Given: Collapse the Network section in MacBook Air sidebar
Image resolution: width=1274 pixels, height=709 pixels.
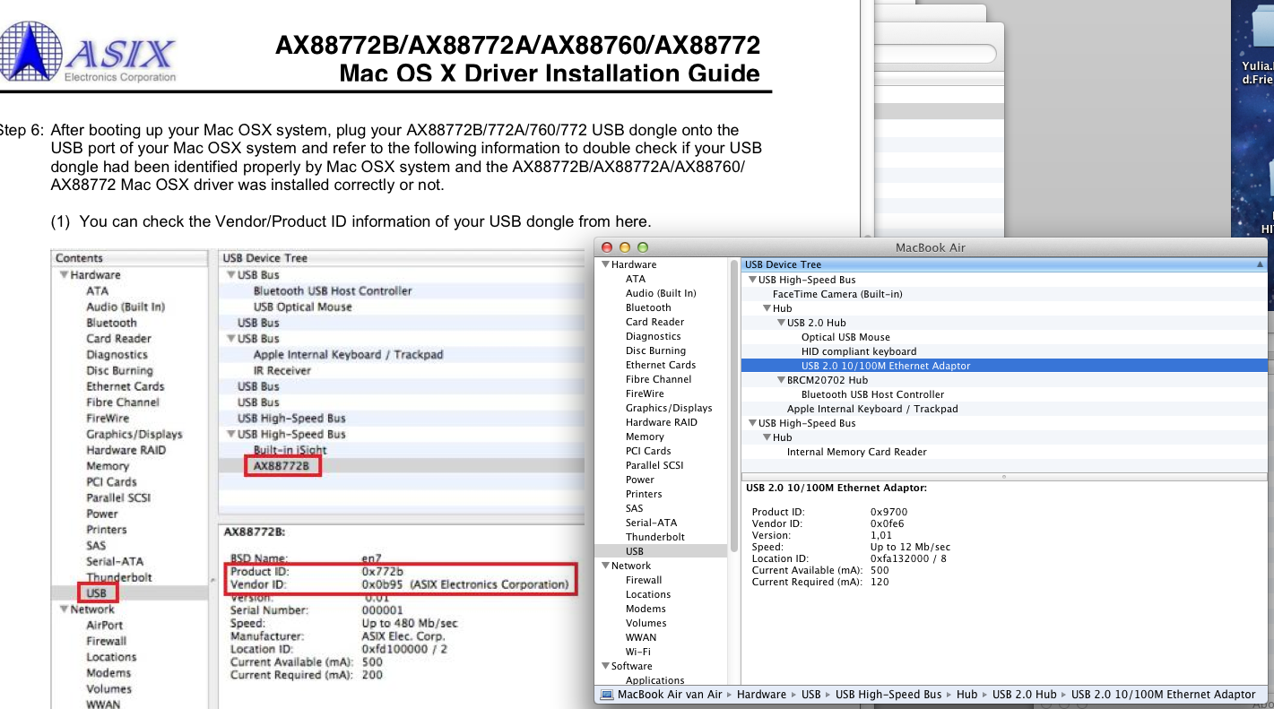Looking at the screenshot, I should coord(605,566).
